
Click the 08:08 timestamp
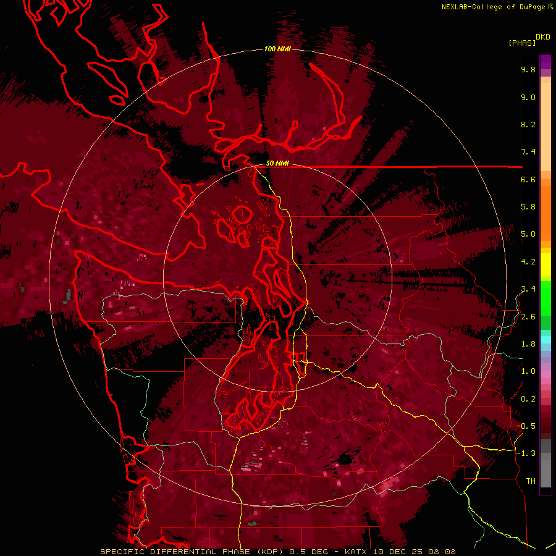tap(442, 552)
